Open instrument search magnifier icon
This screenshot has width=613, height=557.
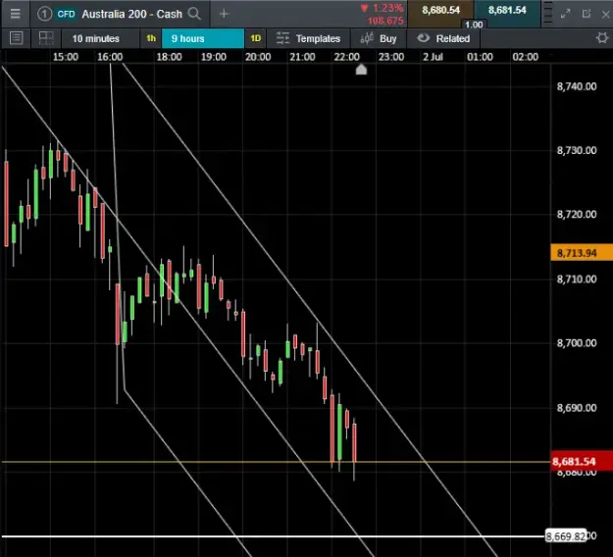[x=194, y=14]
